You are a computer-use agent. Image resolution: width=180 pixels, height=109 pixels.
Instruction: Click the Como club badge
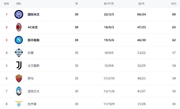click(x=19, y=53)
